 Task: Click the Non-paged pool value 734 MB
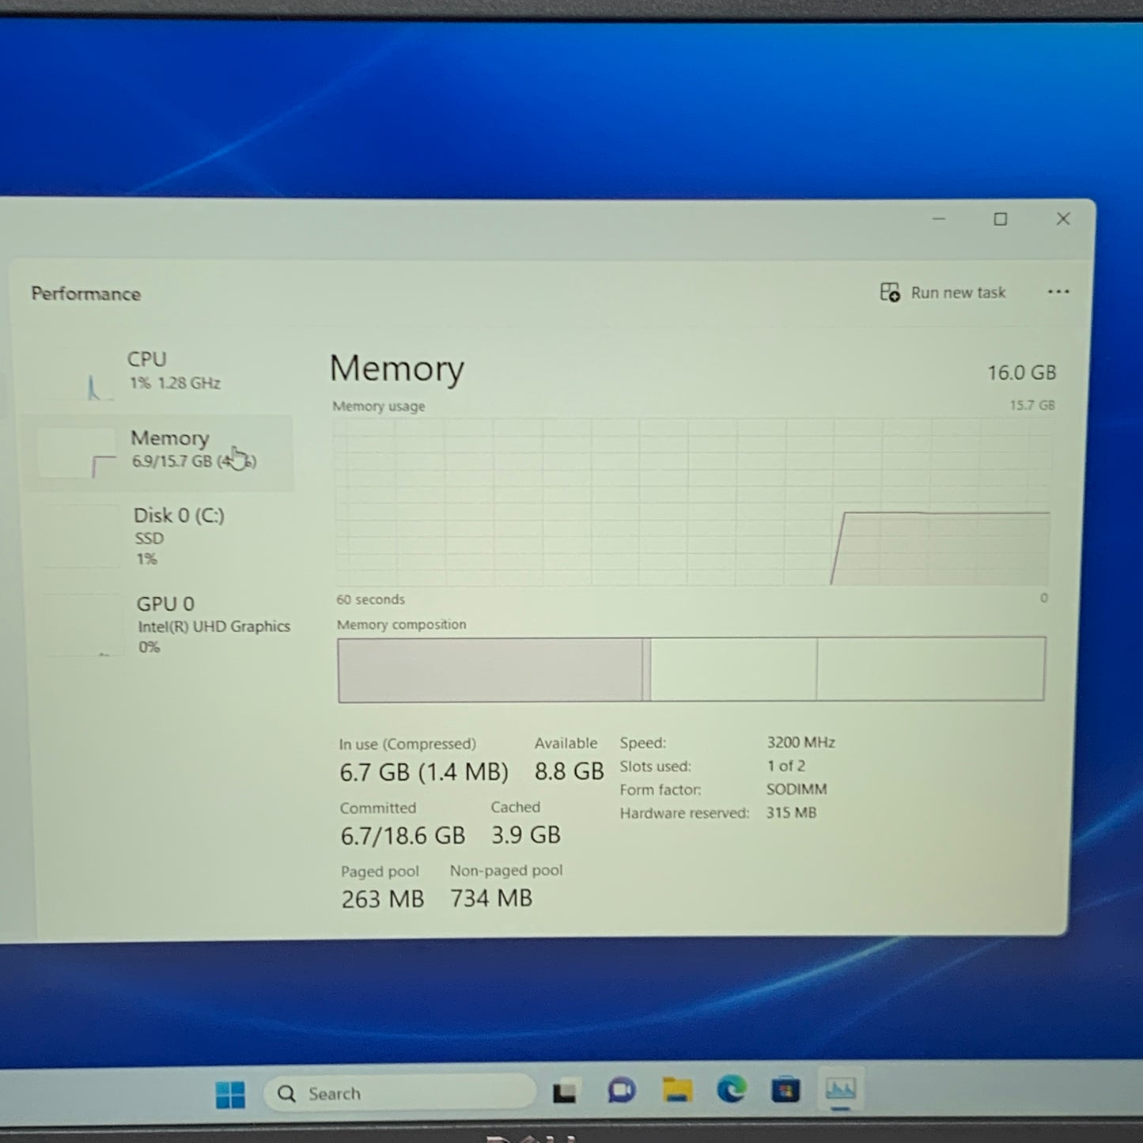point(491,899)
